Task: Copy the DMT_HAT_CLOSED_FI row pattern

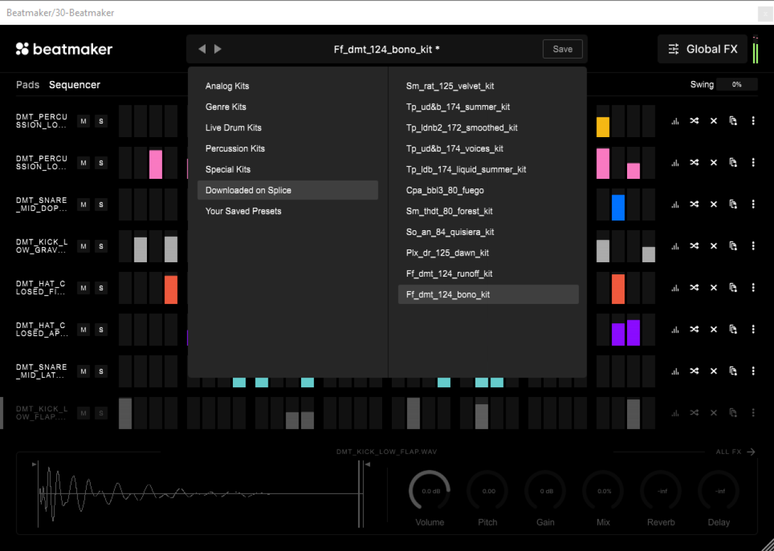Action: pos(733,288)
